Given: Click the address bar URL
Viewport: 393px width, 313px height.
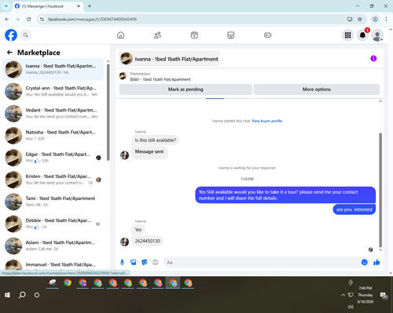Looking at the screenshot, I should (x=92, y=19).
